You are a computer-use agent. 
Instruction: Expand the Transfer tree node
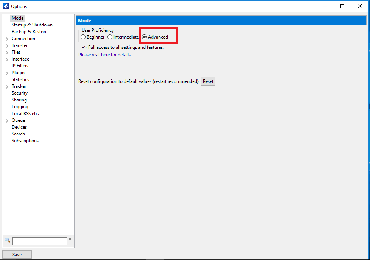pyautogui.click(x=7, y=45)
